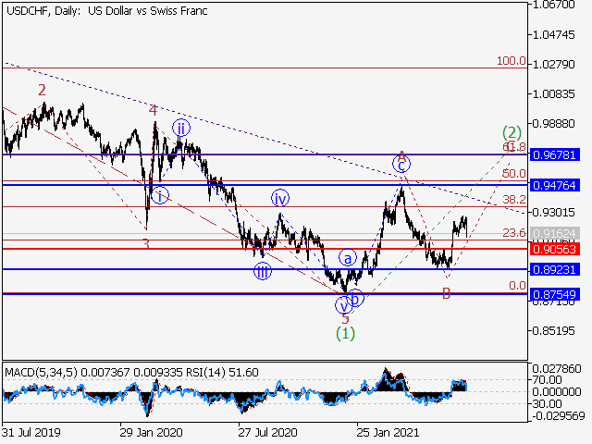The width and height of the screenshot is (592, 444).
Task: Select the blue 0.94764 price level label
Action: [555, 185]
